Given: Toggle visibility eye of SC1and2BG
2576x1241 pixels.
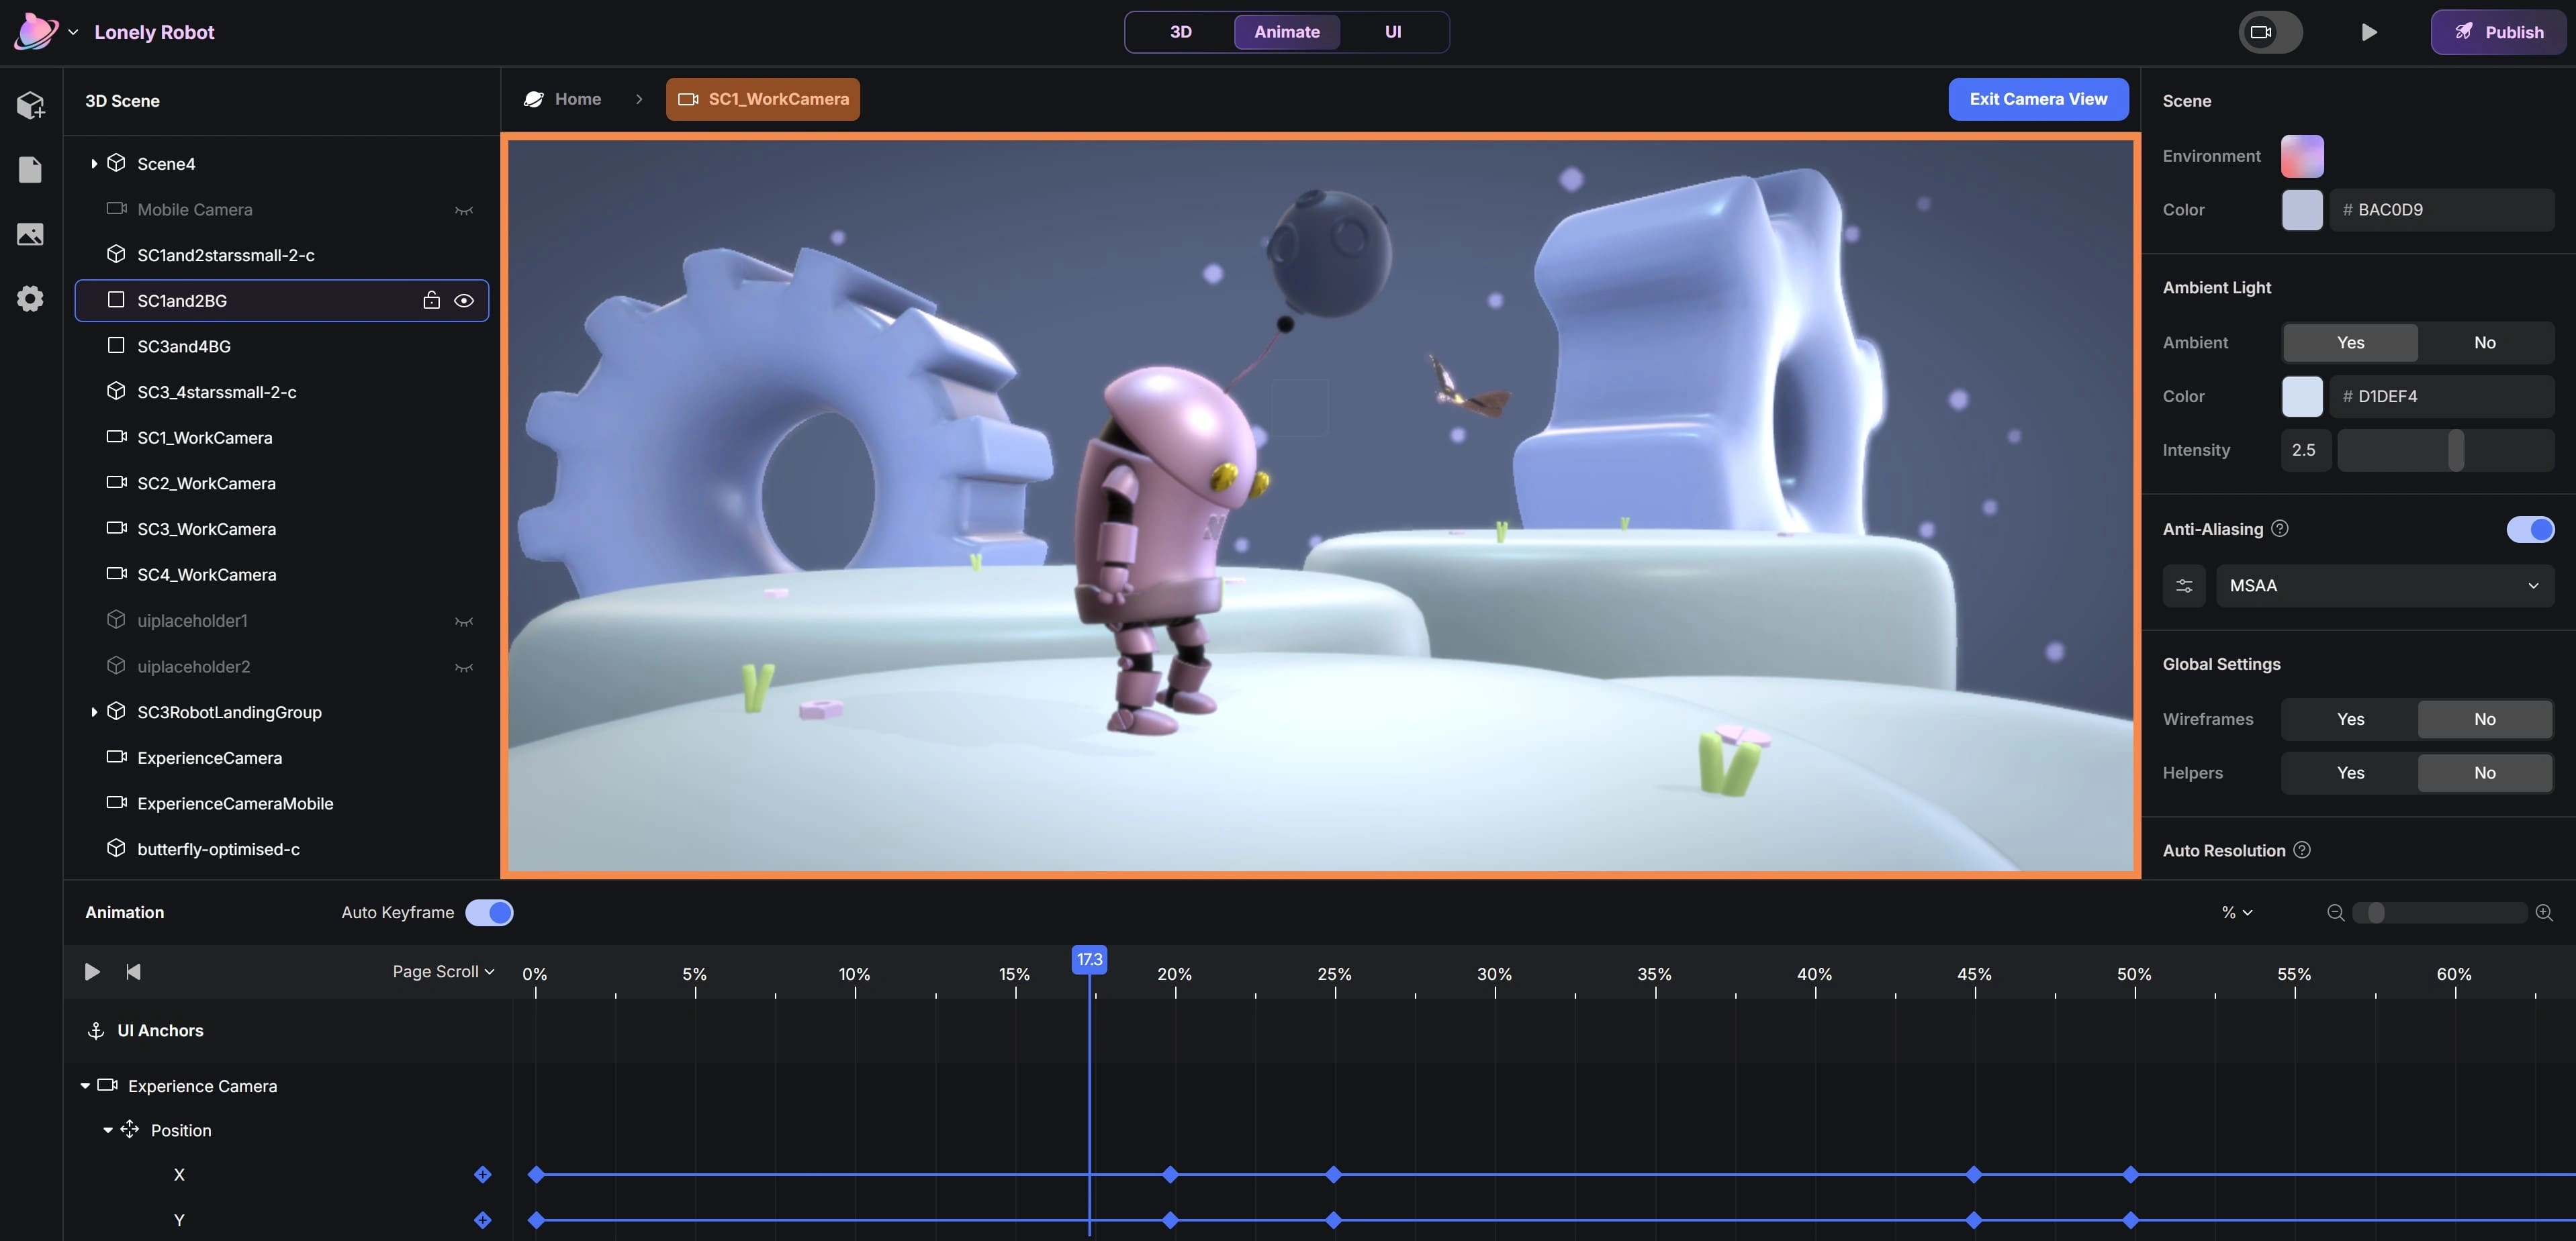Looking at the screenshot, I should [464, 300].
